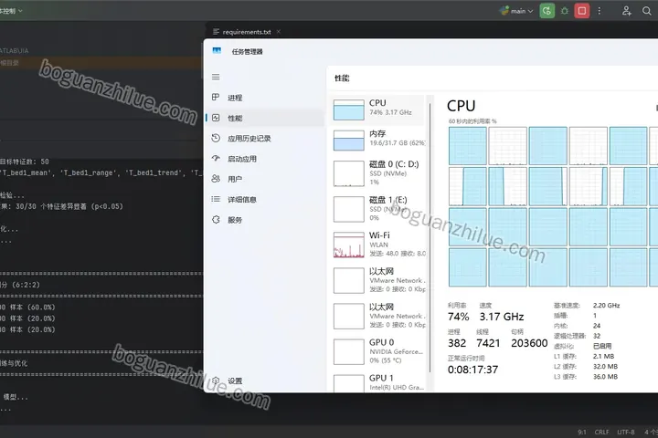The height and width of the screenshot is (438, 658).
Task: Click the Startup apps gauge icon
Action: click(x=216, y=158)
